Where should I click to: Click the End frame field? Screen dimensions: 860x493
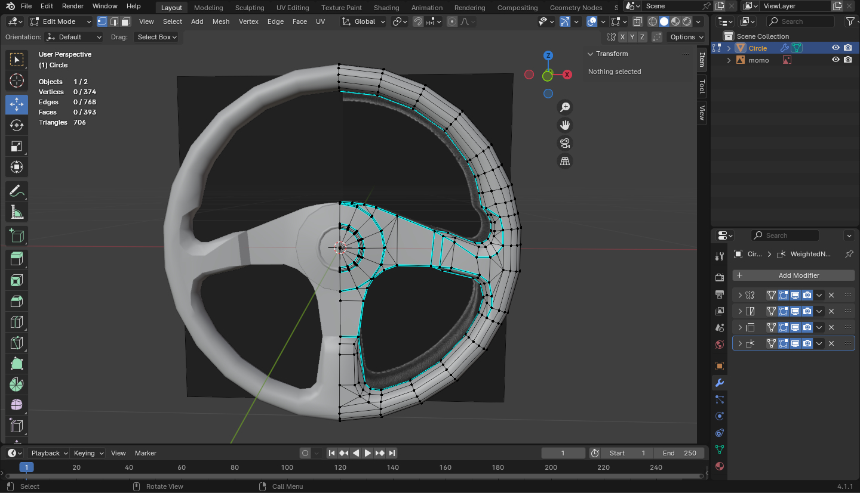click(680, 453)
